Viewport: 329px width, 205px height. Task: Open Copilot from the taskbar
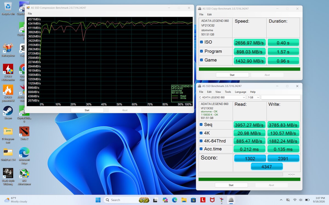point(165,200)
